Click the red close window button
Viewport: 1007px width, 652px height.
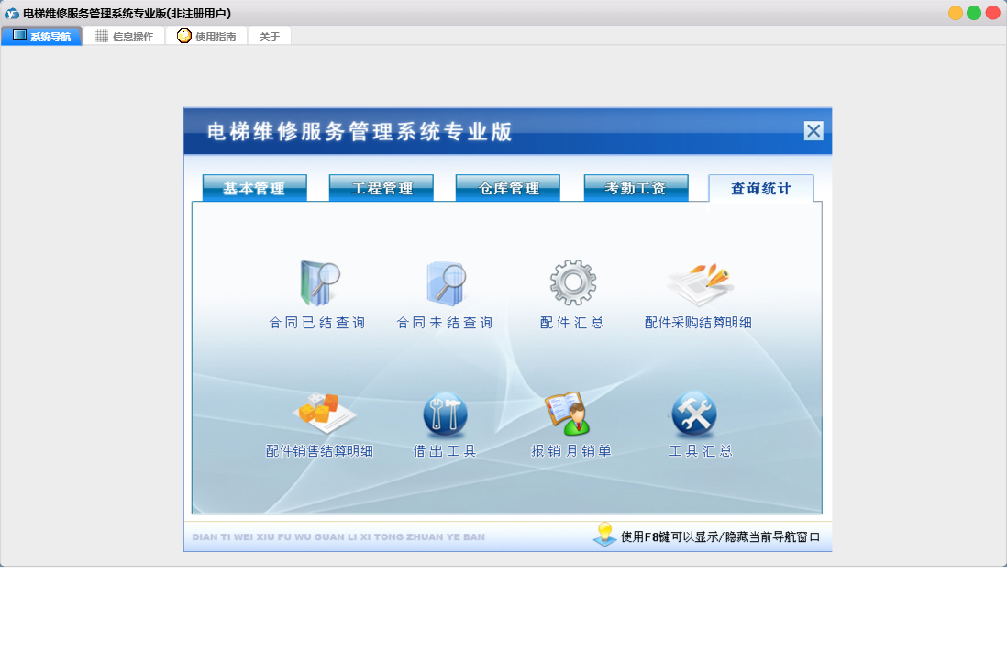pos(993,13)
